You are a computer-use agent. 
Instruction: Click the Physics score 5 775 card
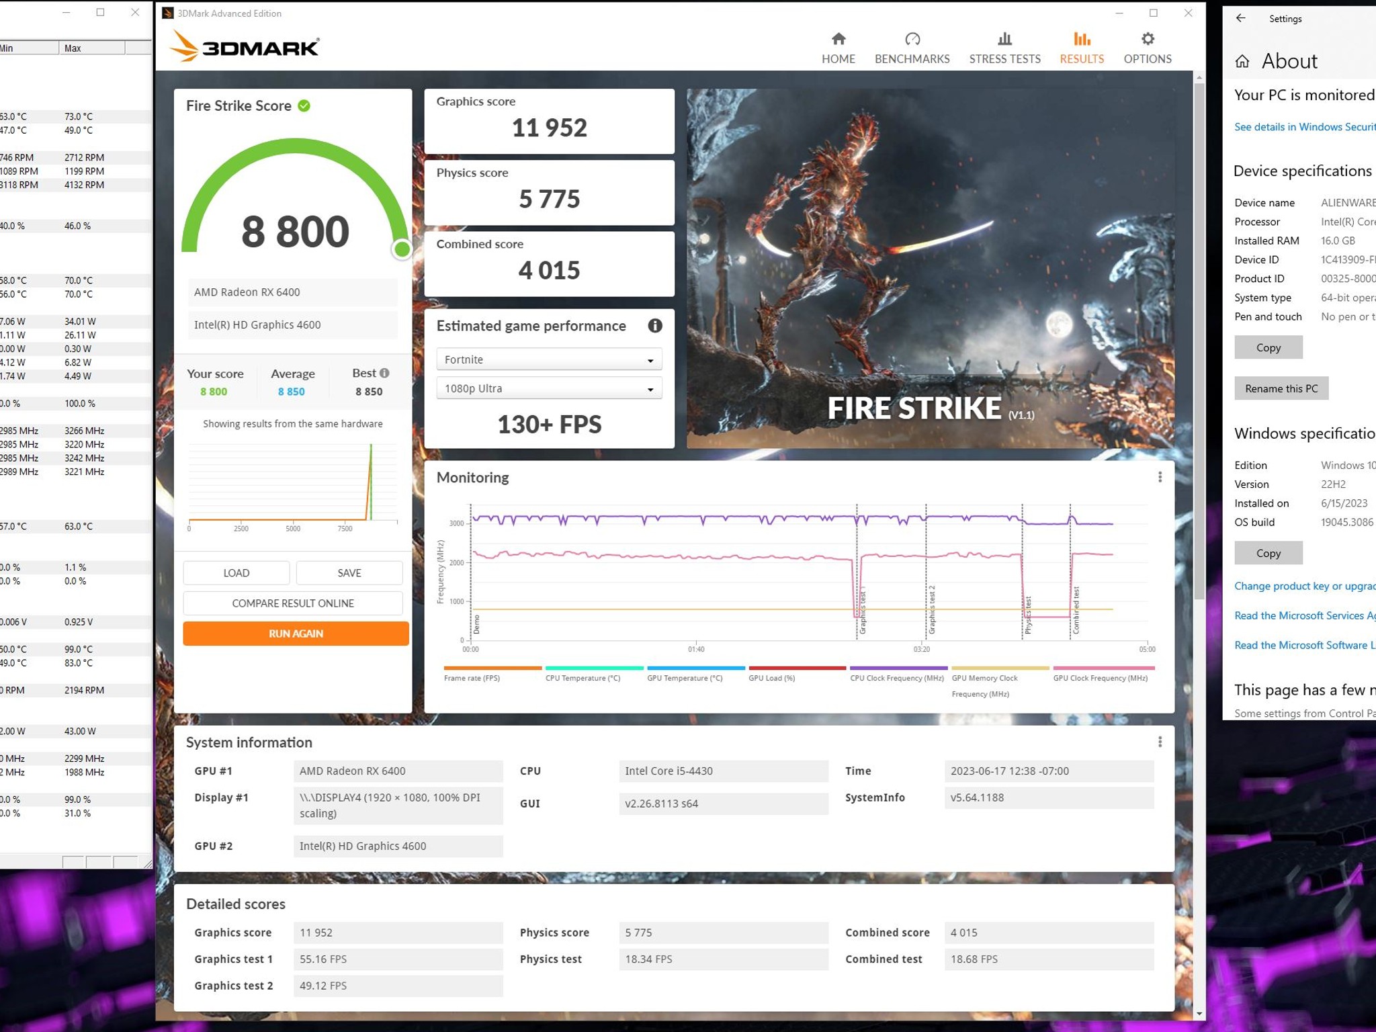(x=549, y=193)
